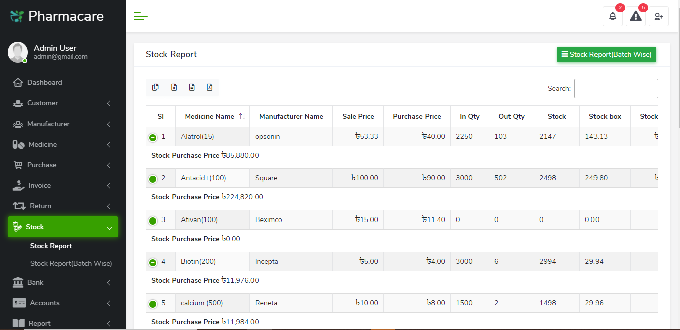Image resolution: width=680 pixels, height=330 pixels.
Task: Click the copy table export icon
Action: pos(155,87)
